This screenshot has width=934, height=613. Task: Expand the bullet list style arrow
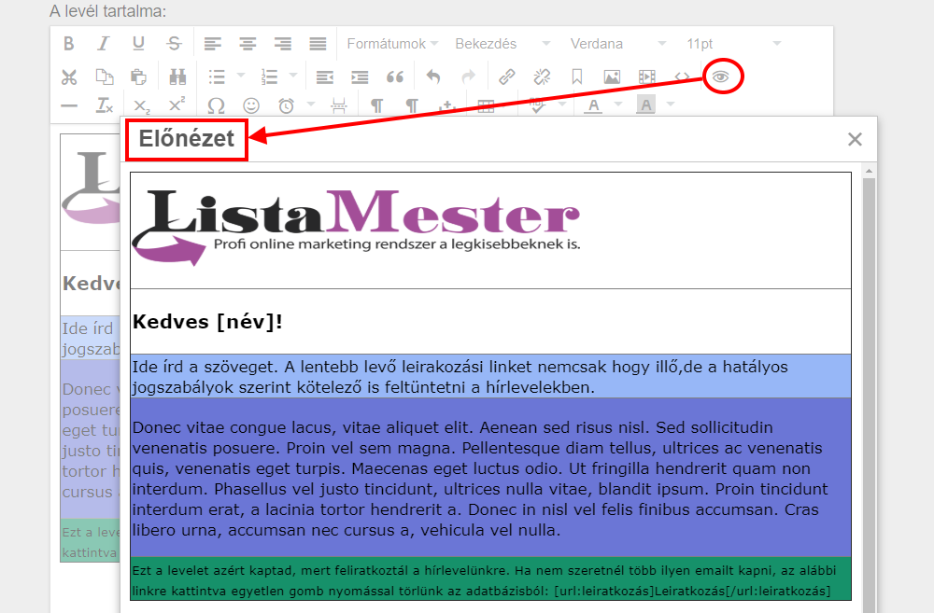(x=241, y=75)
